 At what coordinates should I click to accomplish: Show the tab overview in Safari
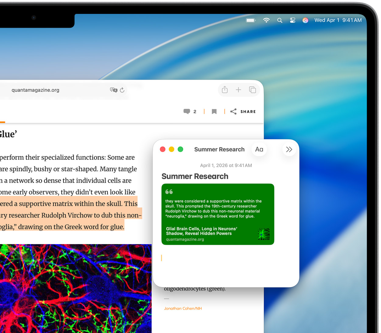252,90
